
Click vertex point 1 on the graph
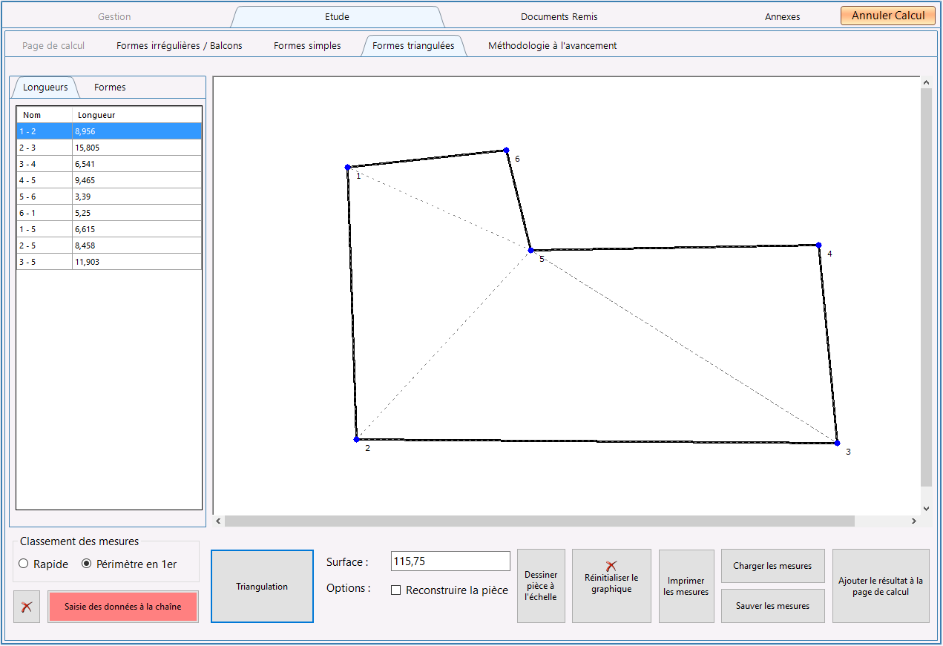click(347, 168)
